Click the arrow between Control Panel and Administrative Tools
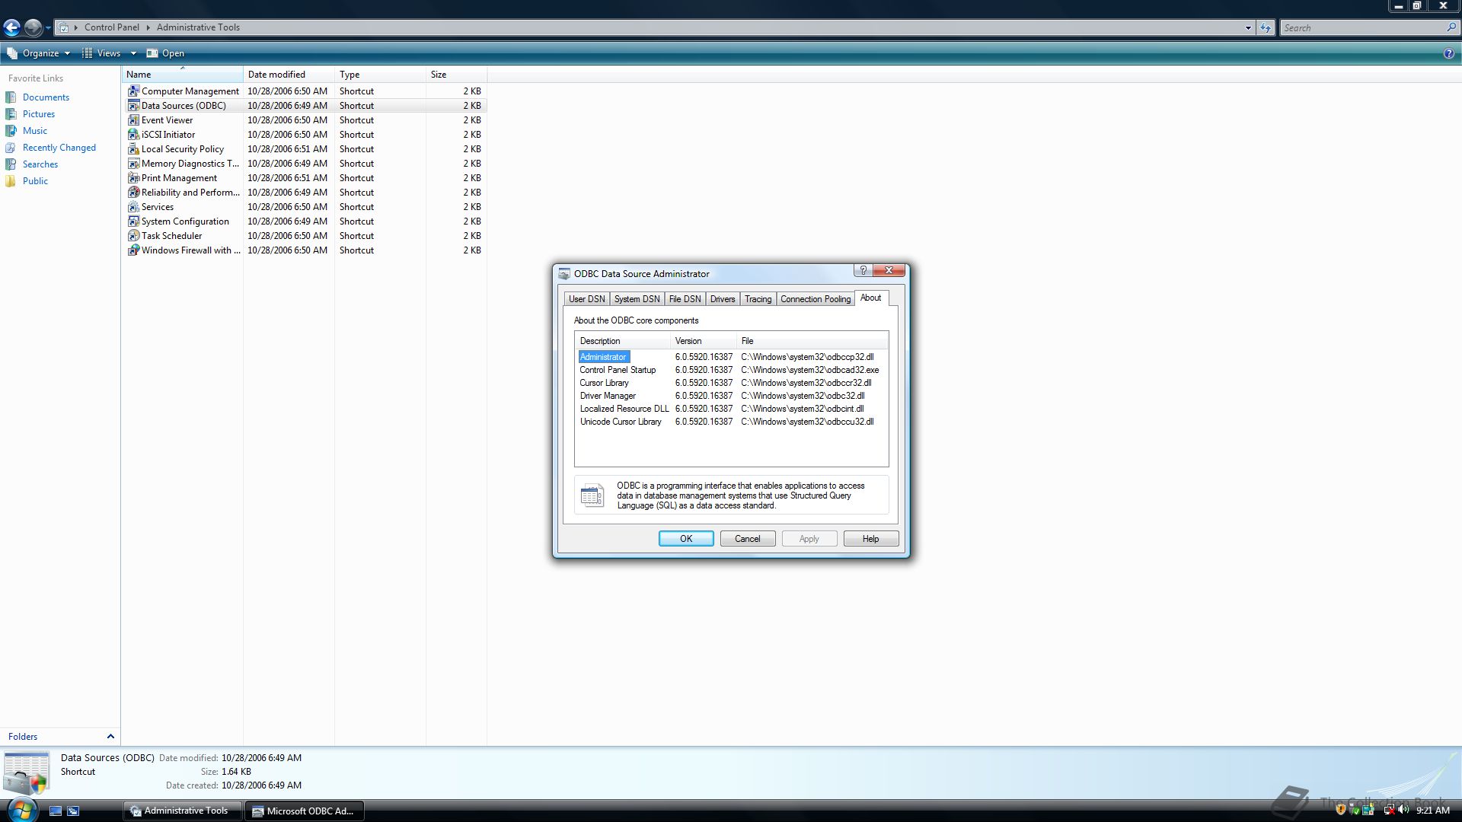The width and height of the screenshot is (1462, 822). (x=148, y=27)
